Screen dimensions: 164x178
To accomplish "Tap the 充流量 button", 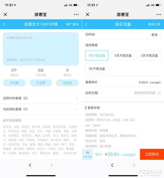I will click(14, 83).
